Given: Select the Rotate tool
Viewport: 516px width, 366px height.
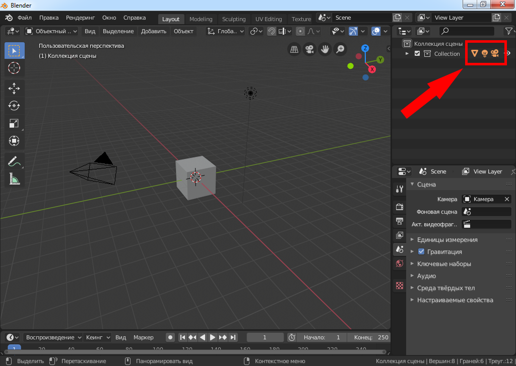Looking at the screenshot, I should (14, 106).
